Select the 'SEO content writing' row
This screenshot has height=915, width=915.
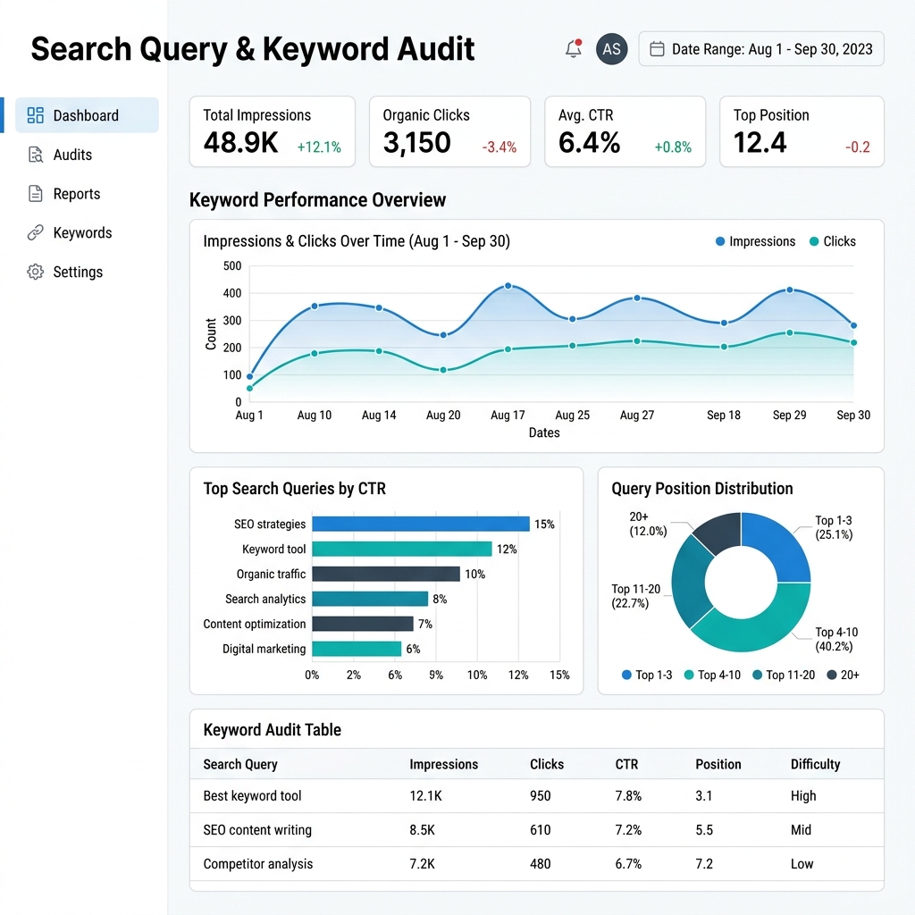[x=537, y=830]
